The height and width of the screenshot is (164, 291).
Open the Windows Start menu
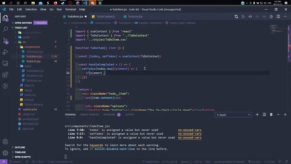4,3
